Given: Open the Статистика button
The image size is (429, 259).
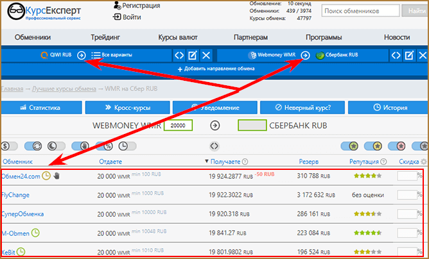Looking at the screenshot, I should (42, 108).
